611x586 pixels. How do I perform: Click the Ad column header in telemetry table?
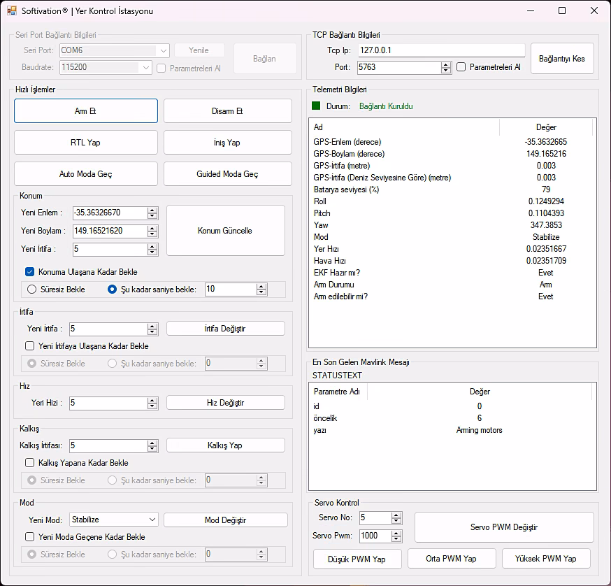point(405,127)
